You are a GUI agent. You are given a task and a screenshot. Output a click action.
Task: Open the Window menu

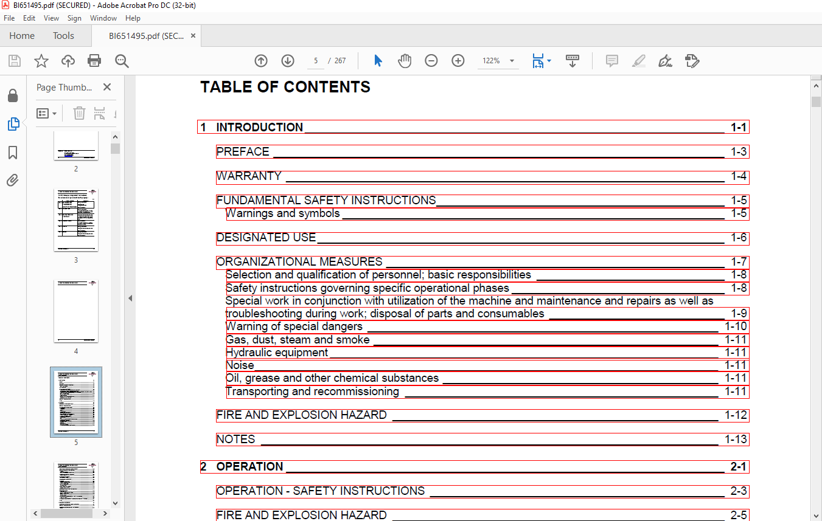pos(103,18)
